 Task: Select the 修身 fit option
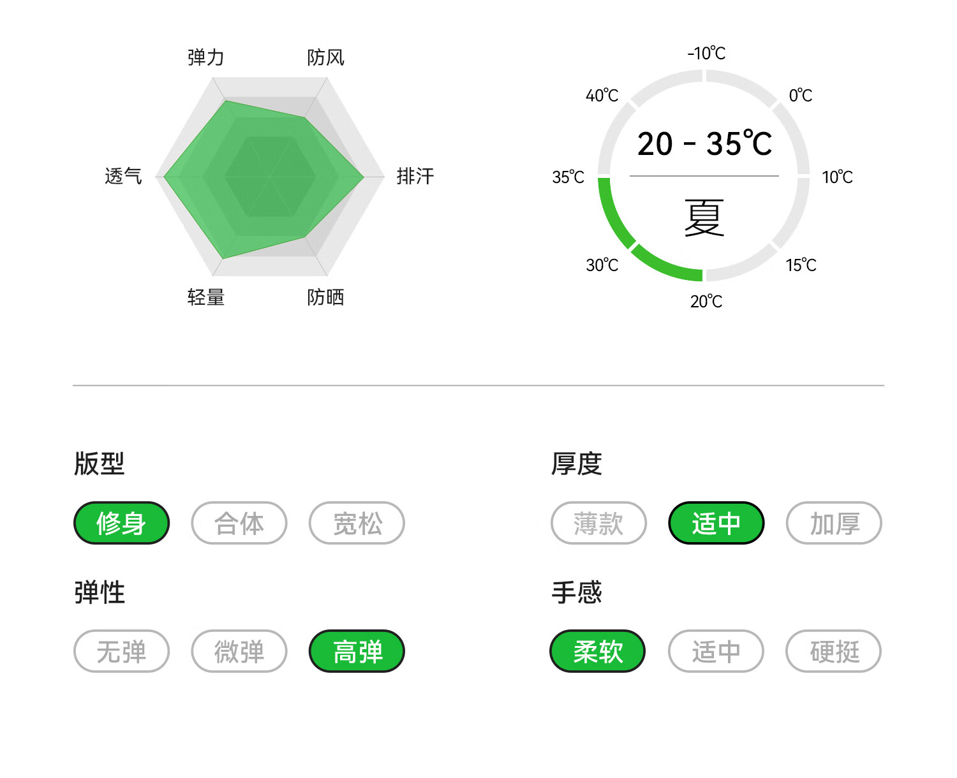coord(122,524)
